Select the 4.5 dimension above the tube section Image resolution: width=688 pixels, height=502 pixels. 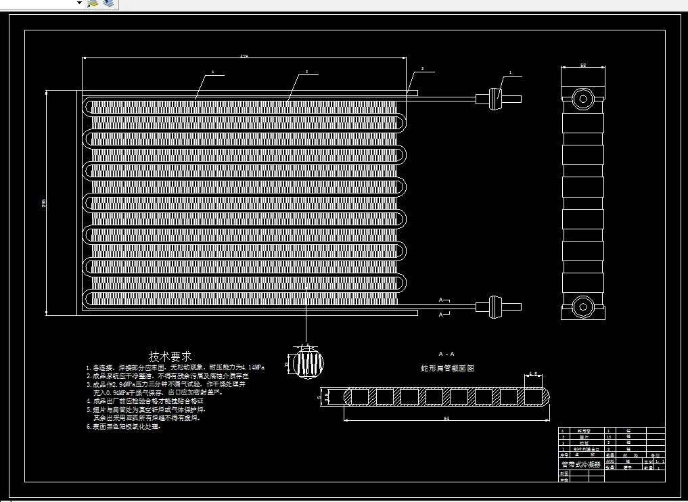[x=533, y=374]
